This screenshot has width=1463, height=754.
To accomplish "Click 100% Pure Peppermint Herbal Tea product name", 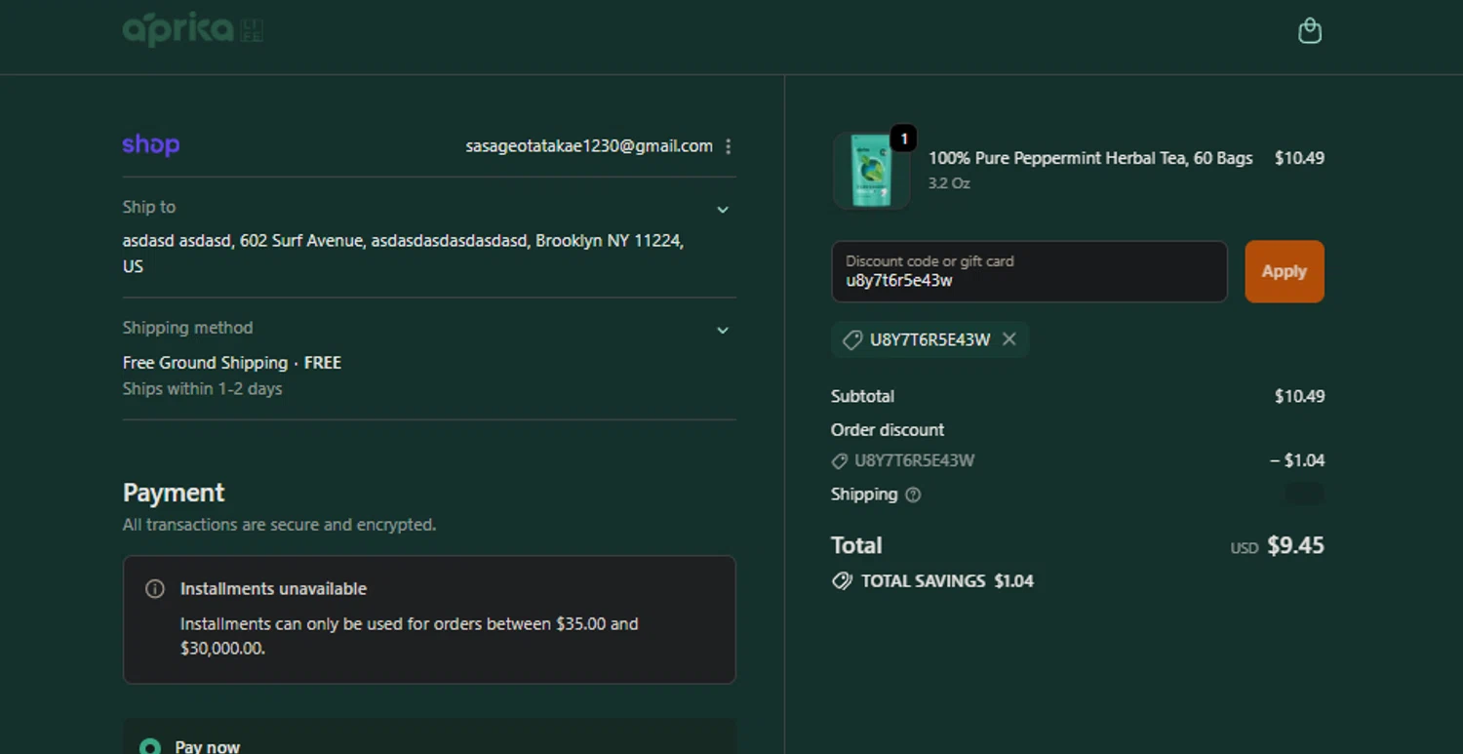I will click(1090, 158).
